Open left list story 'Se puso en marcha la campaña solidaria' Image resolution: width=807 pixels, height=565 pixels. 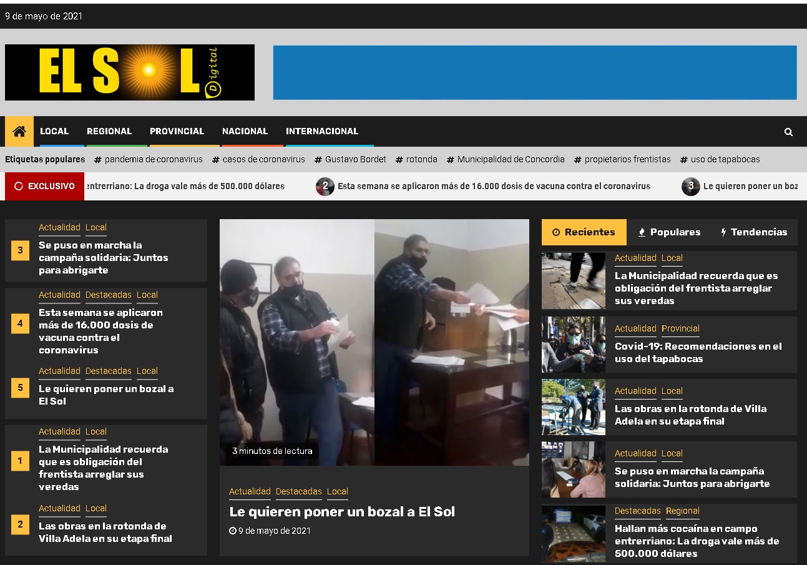tap(103, 257)
